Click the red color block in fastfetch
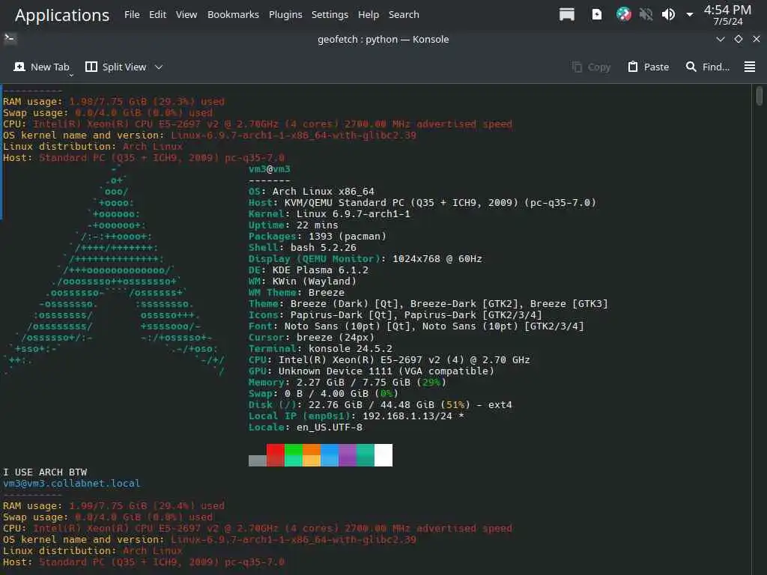This screenshot has height=575, width=767. (276, 454)
